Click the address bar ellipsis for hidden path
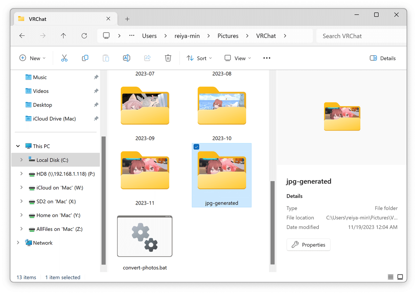Image resolution: width=417 pixels, height=294 pixels. pos(132,36)
